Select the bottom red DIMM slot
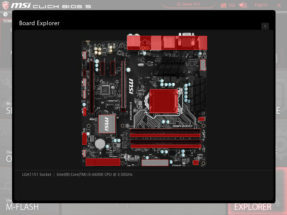This screenshot has width=287, height=215. coord(166,146)
